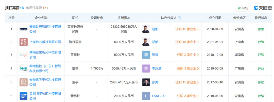Click the 合肥飞尔 blue company logo

click(24, 96)
